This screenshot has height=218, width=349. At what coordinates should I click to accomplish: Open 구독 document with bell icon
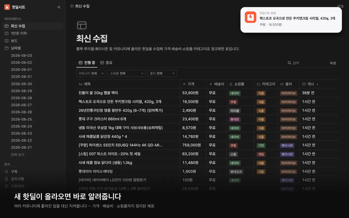coord(33,172)
